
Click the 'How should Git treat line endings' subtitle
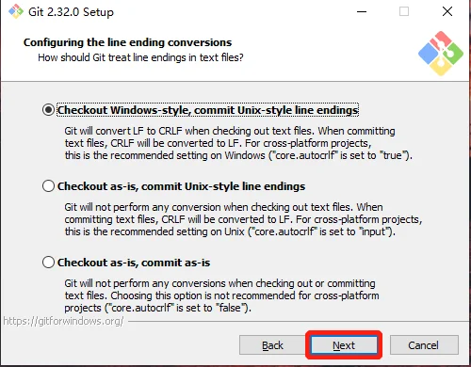140,57
